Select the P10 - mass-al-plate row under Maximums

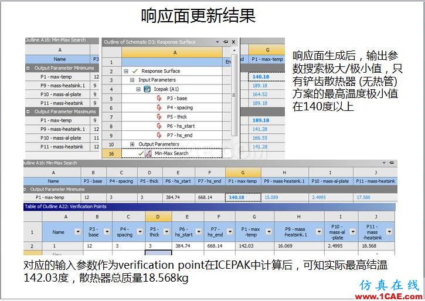(62, 138)
